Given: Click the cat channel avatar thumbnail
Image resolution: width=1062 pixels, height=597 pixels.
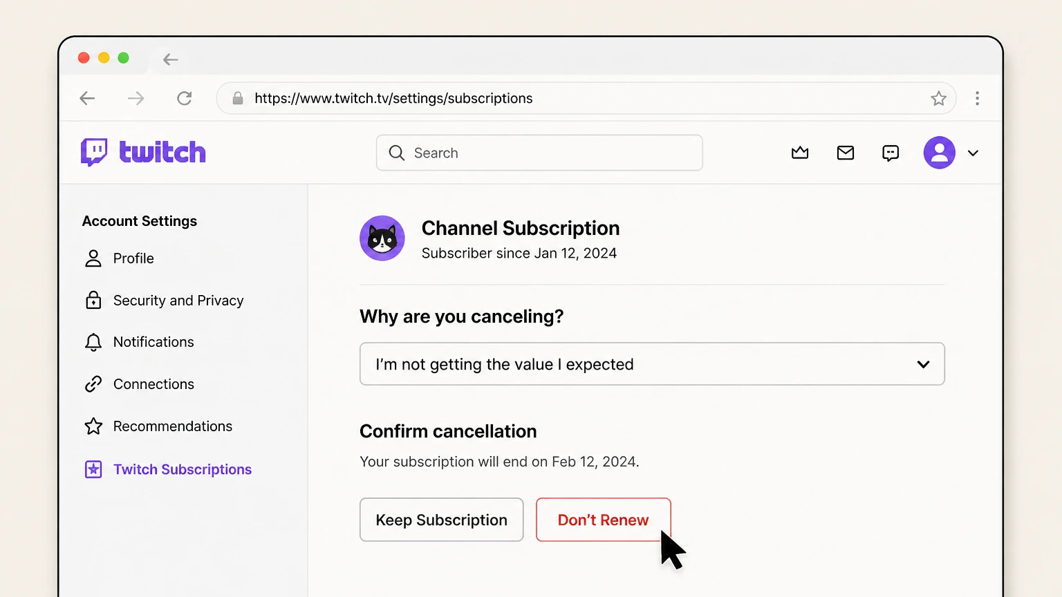Looking at the screenshot, I should pos(382,238).
